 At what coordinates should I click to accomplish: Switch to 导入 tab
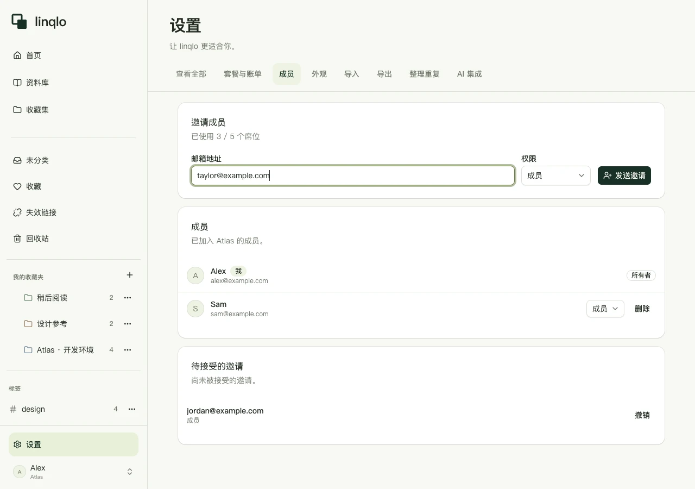click(x=352, y=74)
